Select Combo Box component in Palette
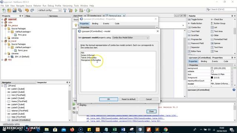The width and height of the screenshot is (237, 133). tap(194, 27)
